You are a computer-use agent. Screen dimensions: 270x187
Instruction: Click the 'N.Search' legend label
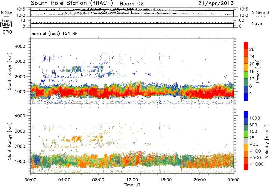point(261,12)
